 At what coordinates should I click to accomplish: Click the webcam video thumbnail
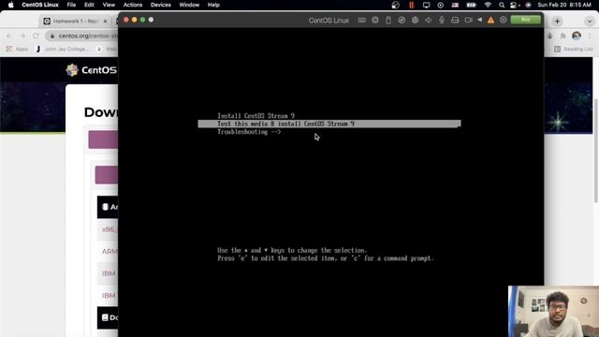(x=553, y=312)
